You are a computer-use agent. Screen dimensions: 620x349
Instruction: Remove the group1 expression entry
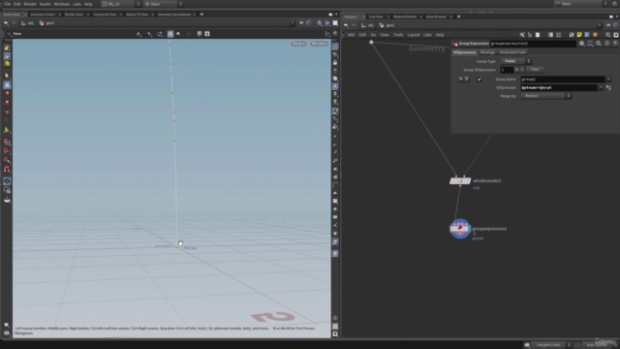pos(461,79)
